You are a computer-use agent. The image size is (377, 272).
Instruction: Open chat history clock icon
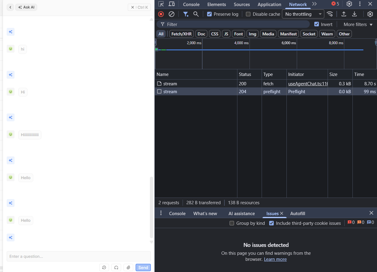pos(104,267)
